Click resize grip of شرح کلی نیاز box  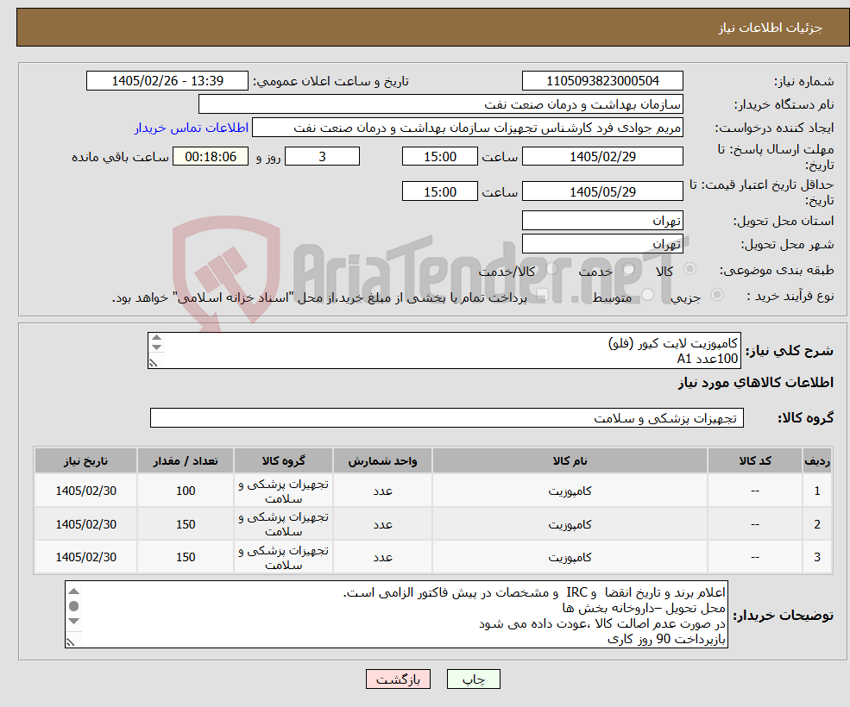pyautogui.click(x=154, y=363)
